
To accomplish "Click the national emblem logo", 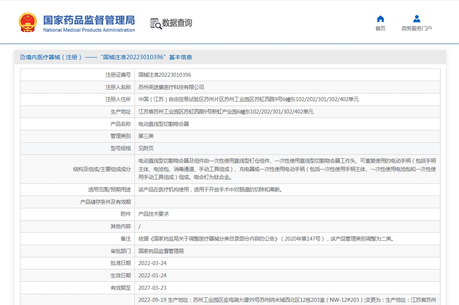I will 28,22.
